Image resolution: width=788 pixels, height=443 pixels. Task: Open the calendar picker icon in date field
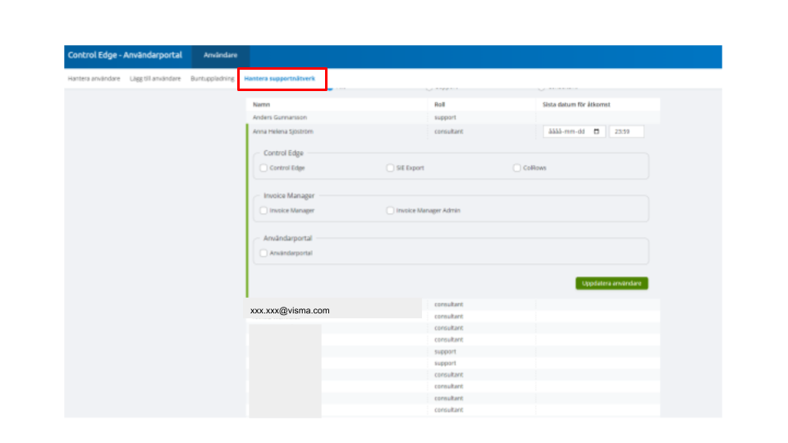[x=597, y=131]
